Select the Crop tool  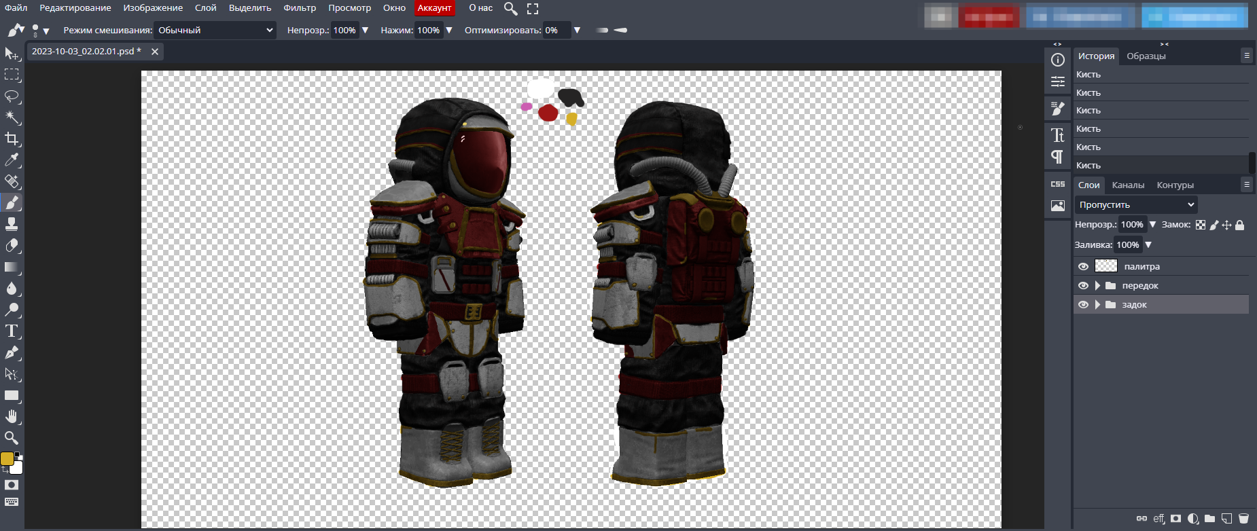12,139
